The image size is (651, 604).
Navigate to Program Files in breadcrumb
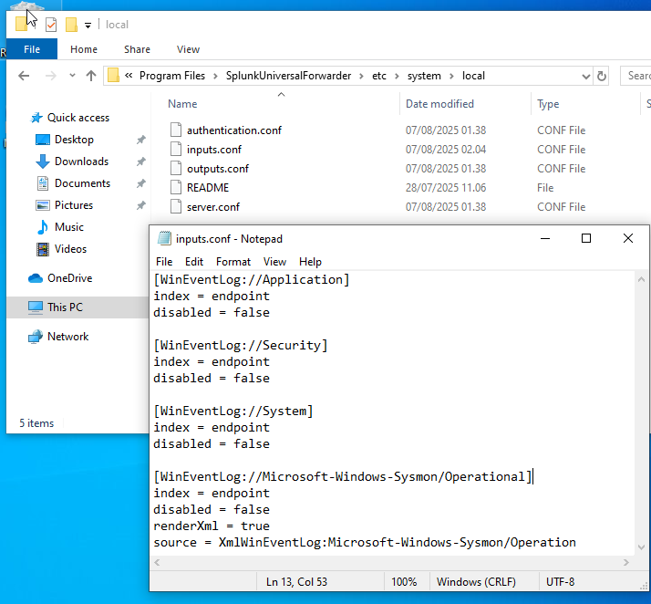[x=172, y=76]
